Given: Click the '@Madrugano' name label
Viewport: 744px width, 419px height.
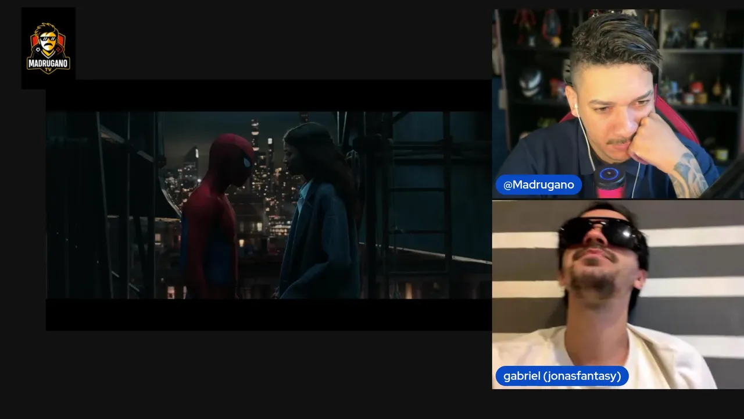Looking at the screenshot, I should (538, 185).
